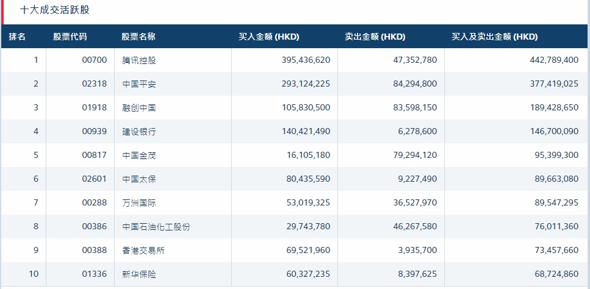Select stock name 新华保险
This screenshot has width=590, height=289.
139,274
